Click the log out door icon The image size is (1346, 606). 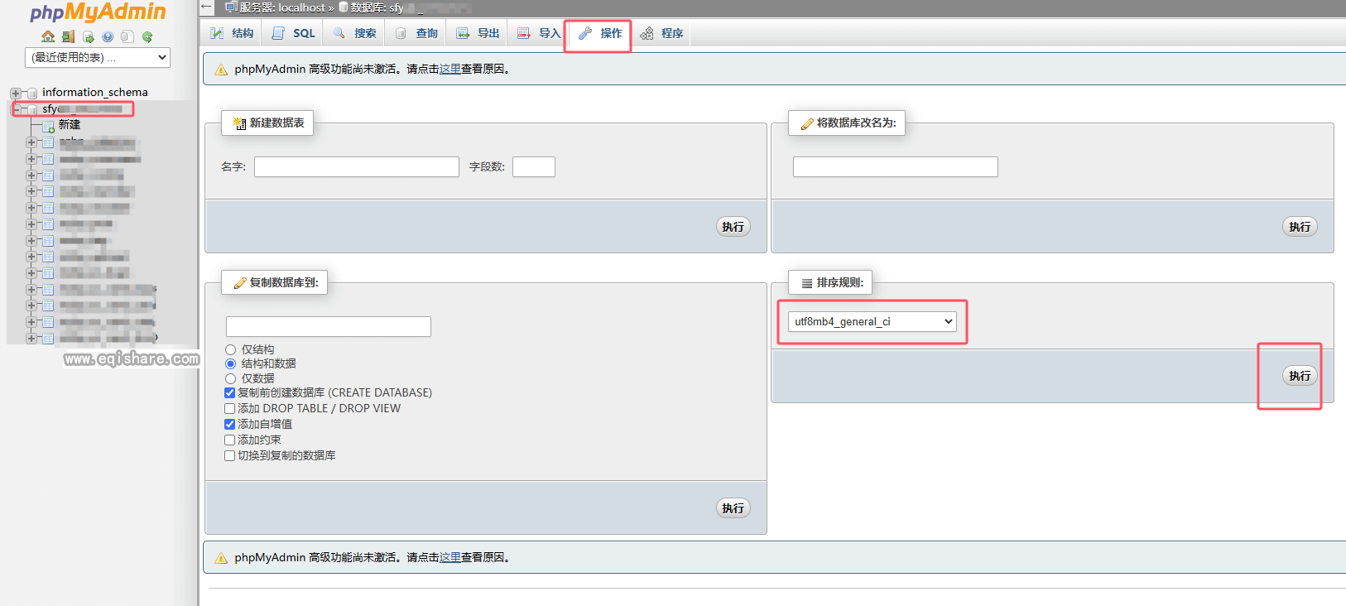click(68, 36)
